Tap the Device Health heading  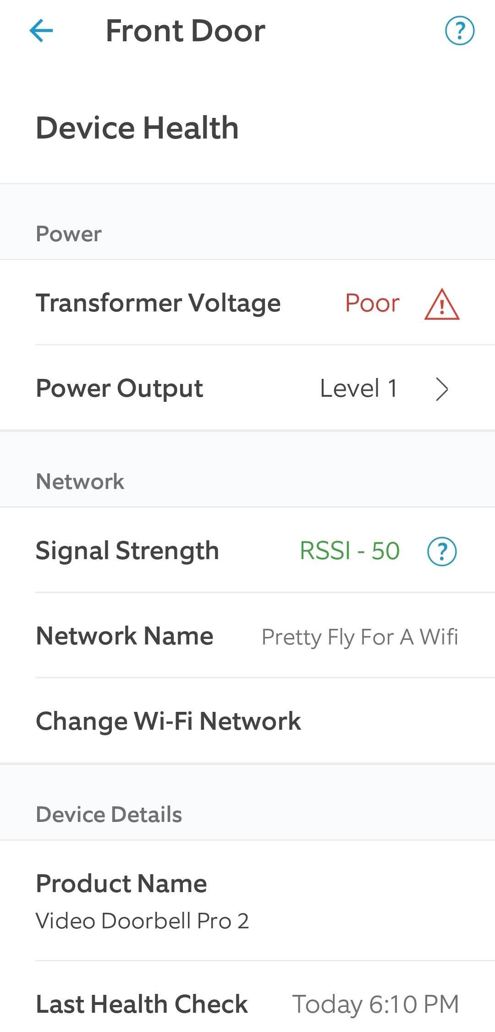[x=137, y=128]
